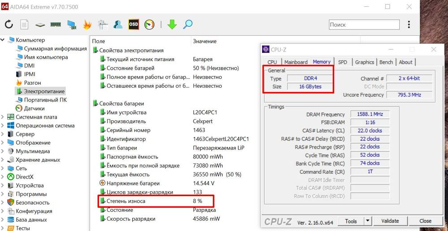
Task: Open the IPMI tree item
Action: 30,74
